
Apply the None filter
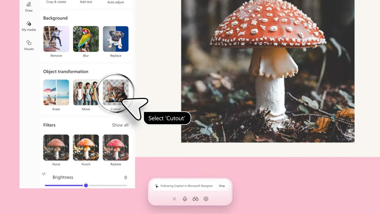[56, 147]
